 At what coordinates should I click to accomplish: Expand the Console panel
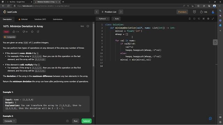coord(10,121)
